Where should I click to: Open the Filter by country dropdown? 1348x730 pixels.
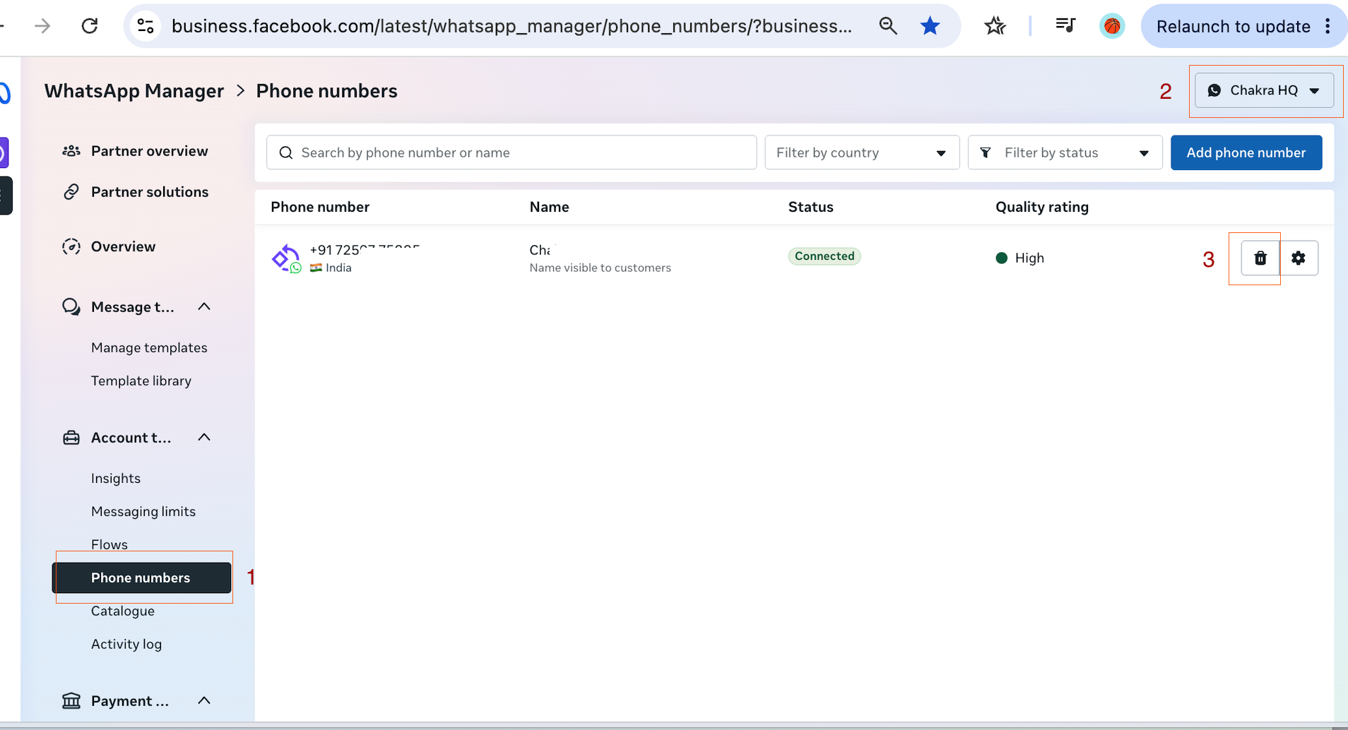(862, 152)
